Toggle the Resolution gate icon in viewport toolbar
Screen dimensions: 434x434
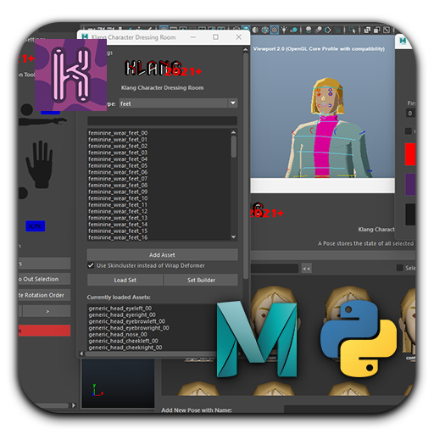[183, 29]
